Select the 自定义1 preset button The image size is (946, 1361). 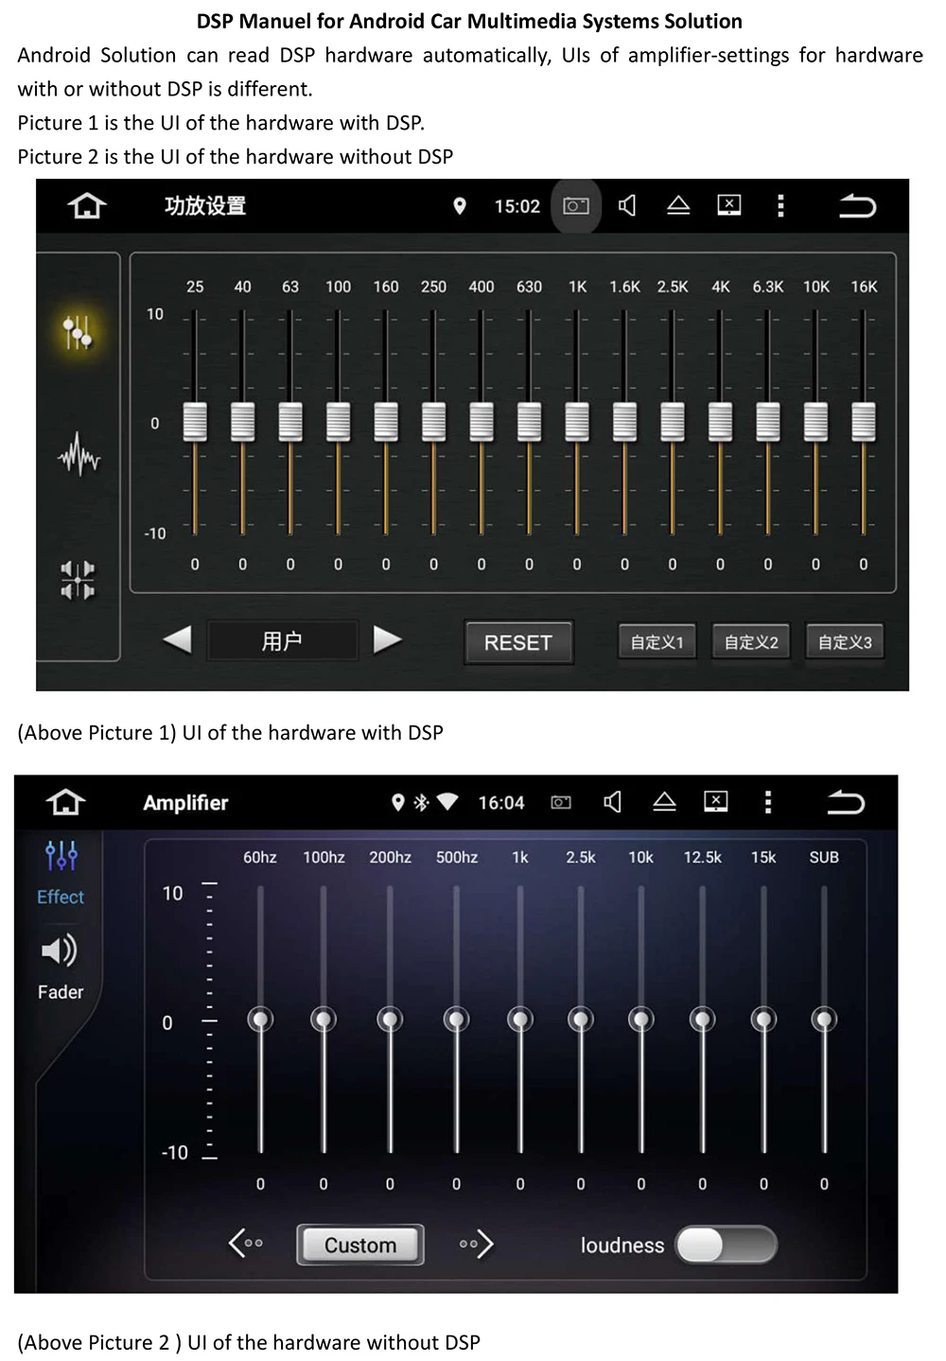click(657, 642)
